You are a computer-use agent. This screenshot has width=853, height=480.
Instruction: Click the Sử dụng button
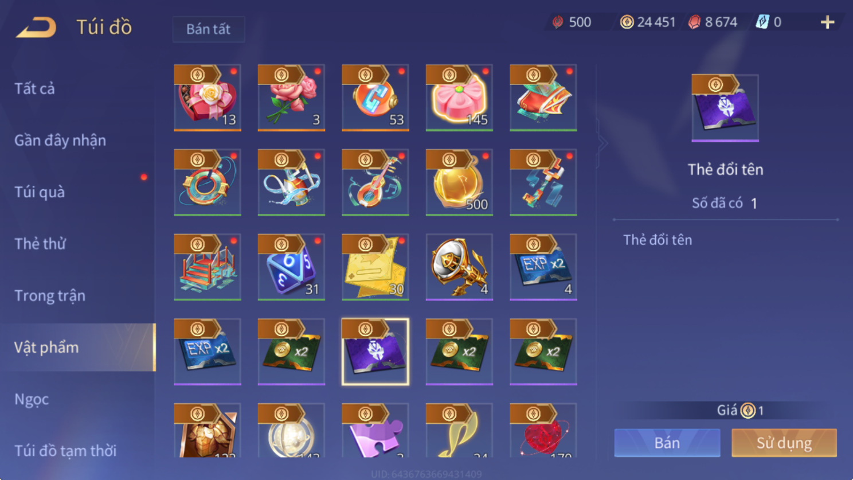coord(784,443)
